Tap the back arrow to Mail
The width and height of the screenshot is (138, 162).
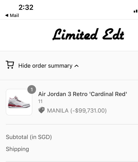7,15
